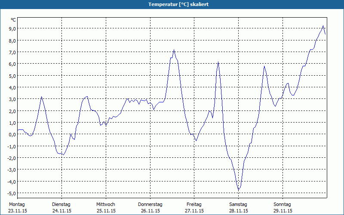
Task: Click the 4,0 y-axis value
Action: pyautogui.click(x=12, y=88)
